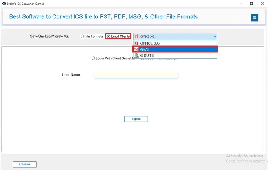Pick OFFICE 365 from the dropdown list
Screen dimensions: 268x170
tap(175, 43)
